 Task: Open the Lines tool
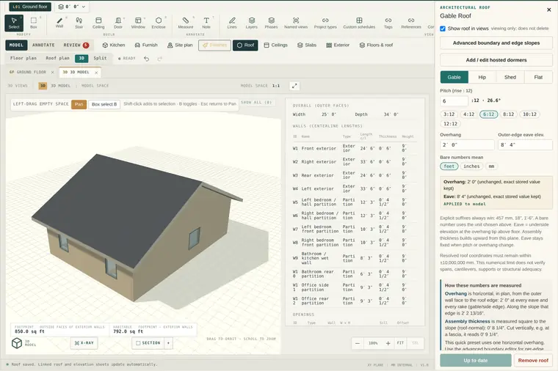pyautogui.click(x=232, y=23)
